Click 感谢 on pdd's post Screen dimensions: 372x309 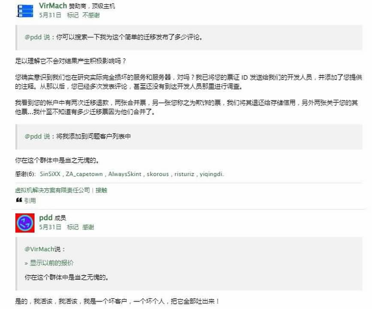(88, 227)
